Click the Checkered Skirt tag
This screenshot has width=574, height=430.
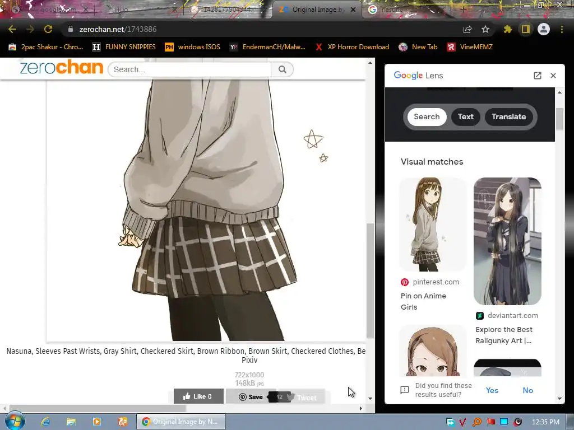click(166, 351)
